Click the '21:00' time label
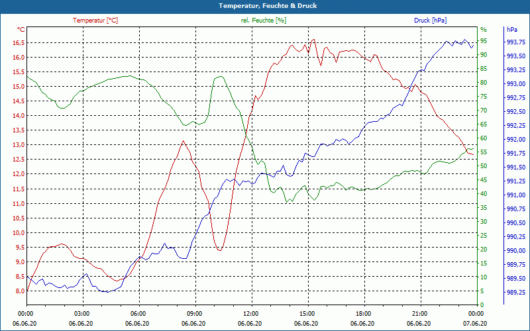The height and width of the screenshot is (331, 530). [x=419, y=313]
